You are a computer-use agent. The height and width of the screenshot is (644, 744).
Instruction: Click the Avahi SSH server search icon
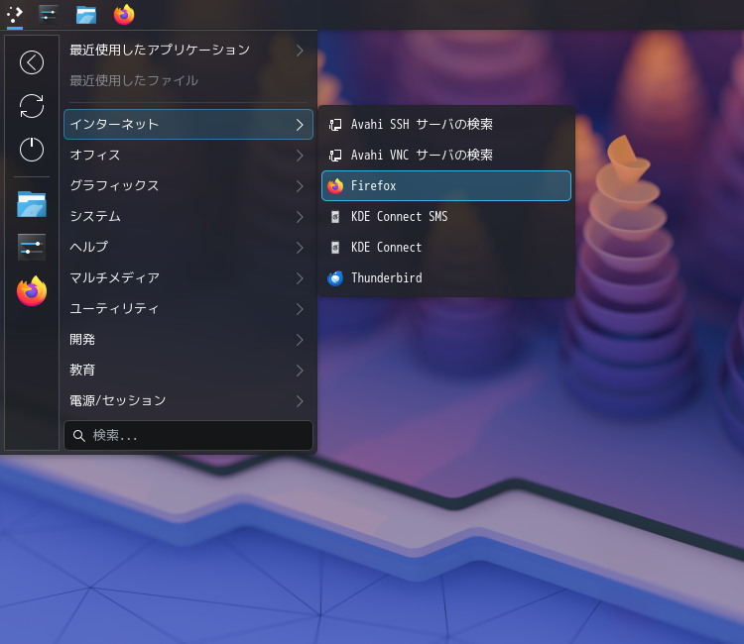coord(335,125)
